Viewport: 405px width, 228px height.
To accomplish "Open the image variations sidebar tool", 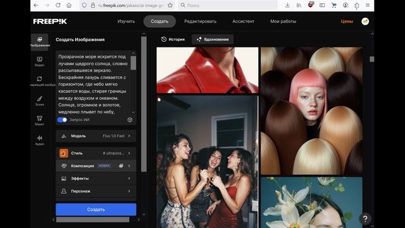I will point(39,81).
